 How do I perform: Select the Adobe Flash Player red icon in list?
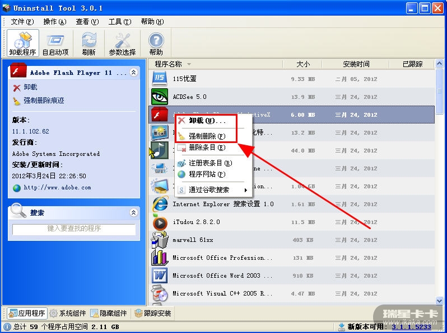click(160, 115)
